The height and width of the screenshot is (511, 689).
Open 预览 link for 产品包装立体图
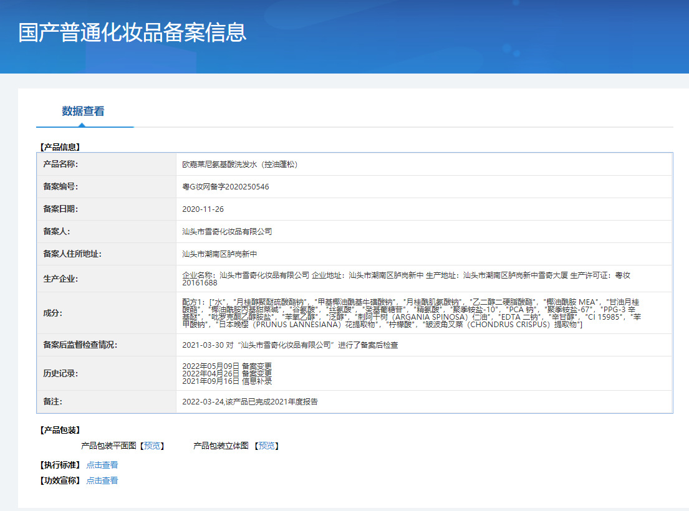(x=266, y=446)
